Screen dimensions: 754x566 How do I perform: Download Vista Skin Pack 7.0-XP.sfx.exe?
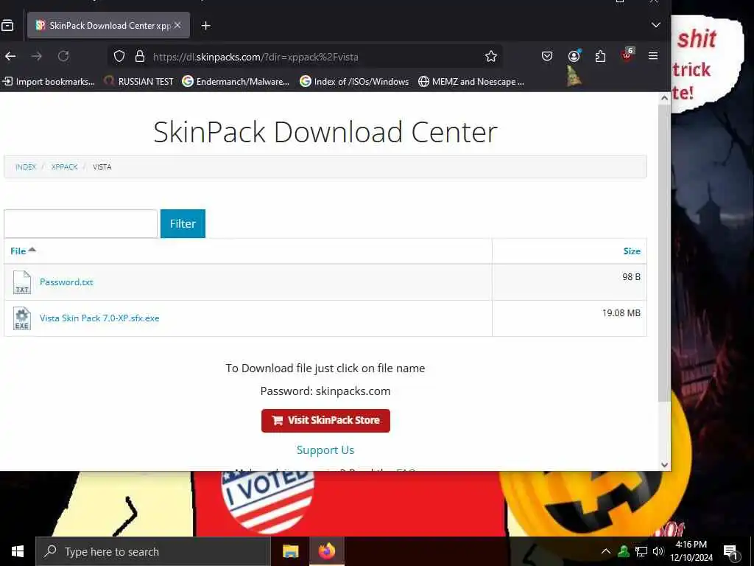(x=99, y=318)
